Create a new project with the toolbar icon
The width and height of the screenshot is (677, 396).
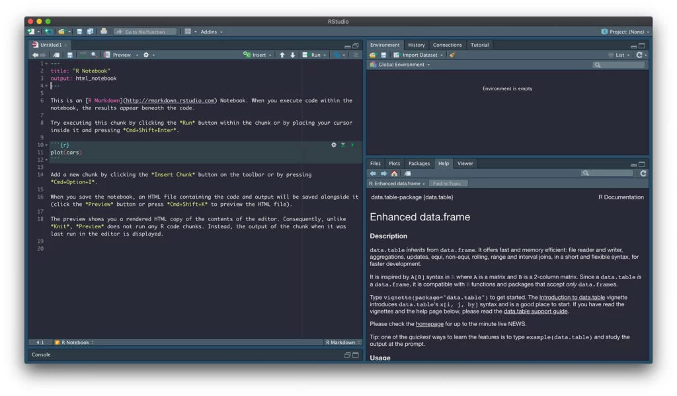(x=48, y=32)
